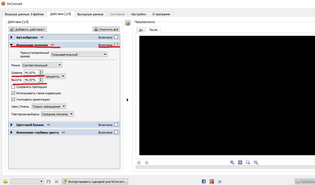The width and height of the screenshot is (315, 185).
Task: Collapse the actions panel with the black arrow
Action: pos(127,100)
